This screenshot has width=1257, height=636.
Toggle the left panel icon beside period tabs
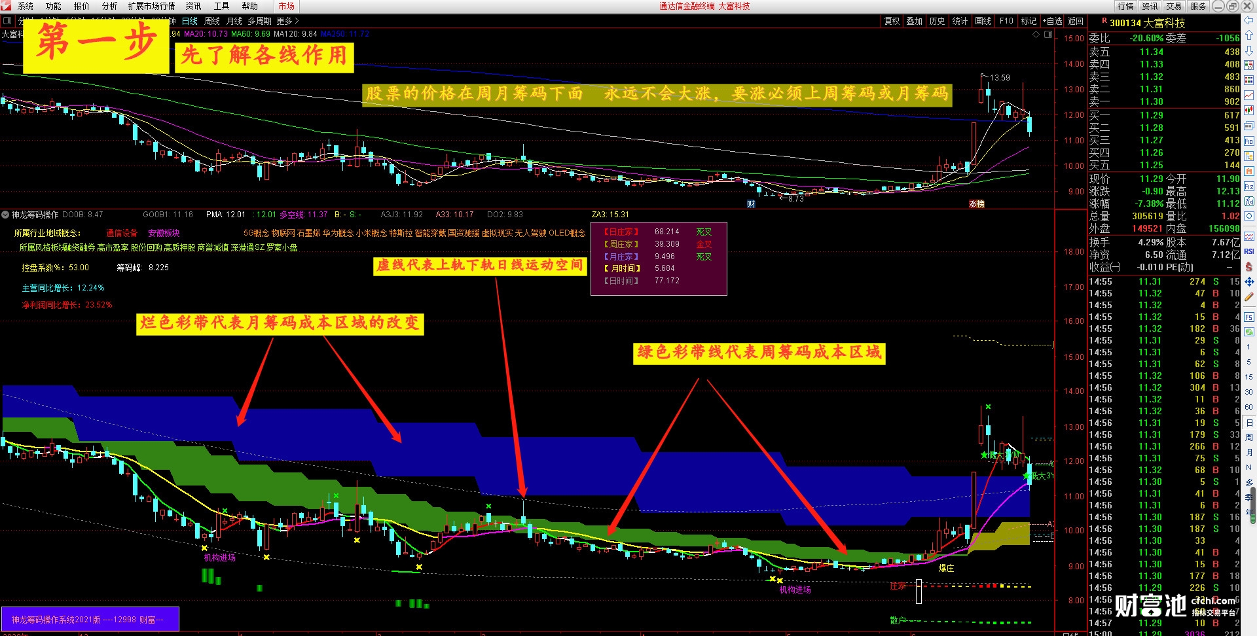click(x=7, y=21)
